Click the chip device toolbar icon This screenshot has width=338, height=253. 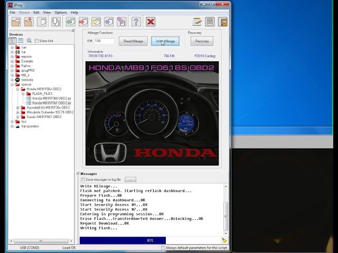(56, 22)
